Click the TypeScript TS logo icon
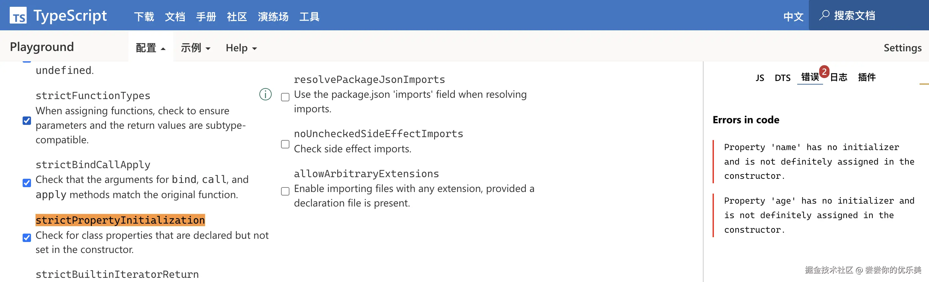Viewport: 929px width, 282px height. coord(18,15)
